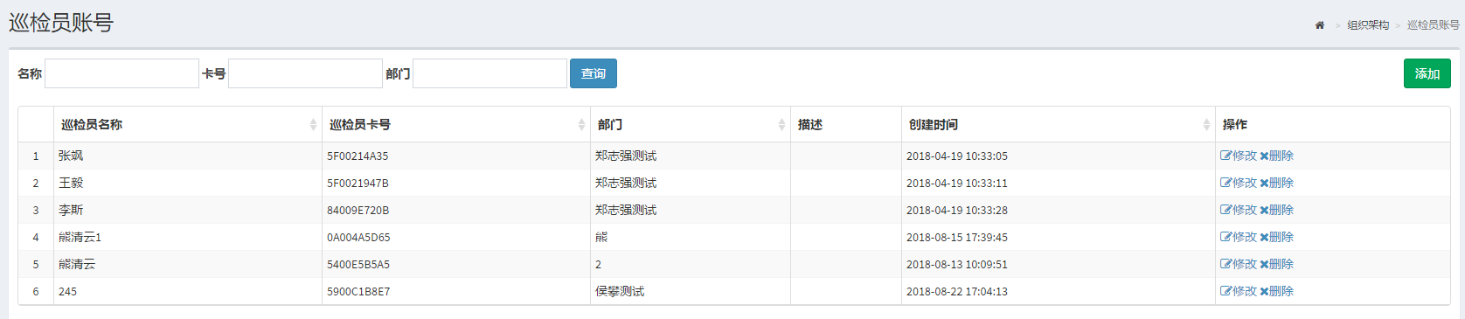
Task: Click the 描述 column header
Action: (845, 124)
